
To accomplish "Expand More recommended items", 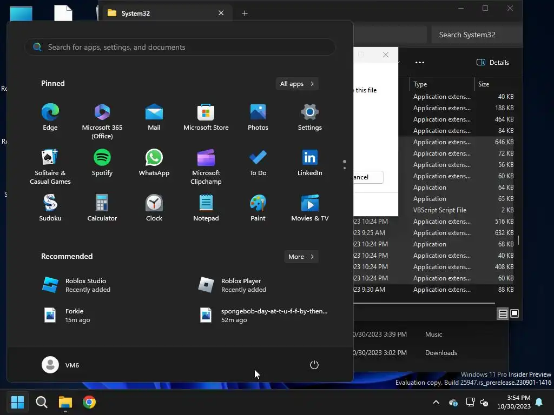I will click(301, 257).
